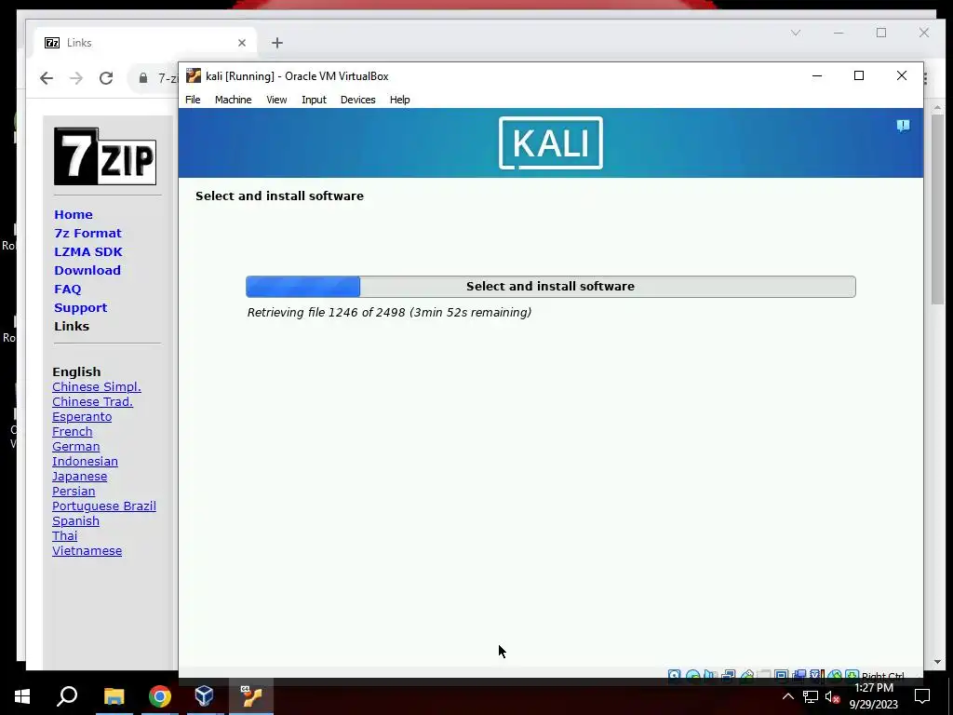
Task: Reload the Chrome page
Action: pyautogui.click(x=106, y=78)
